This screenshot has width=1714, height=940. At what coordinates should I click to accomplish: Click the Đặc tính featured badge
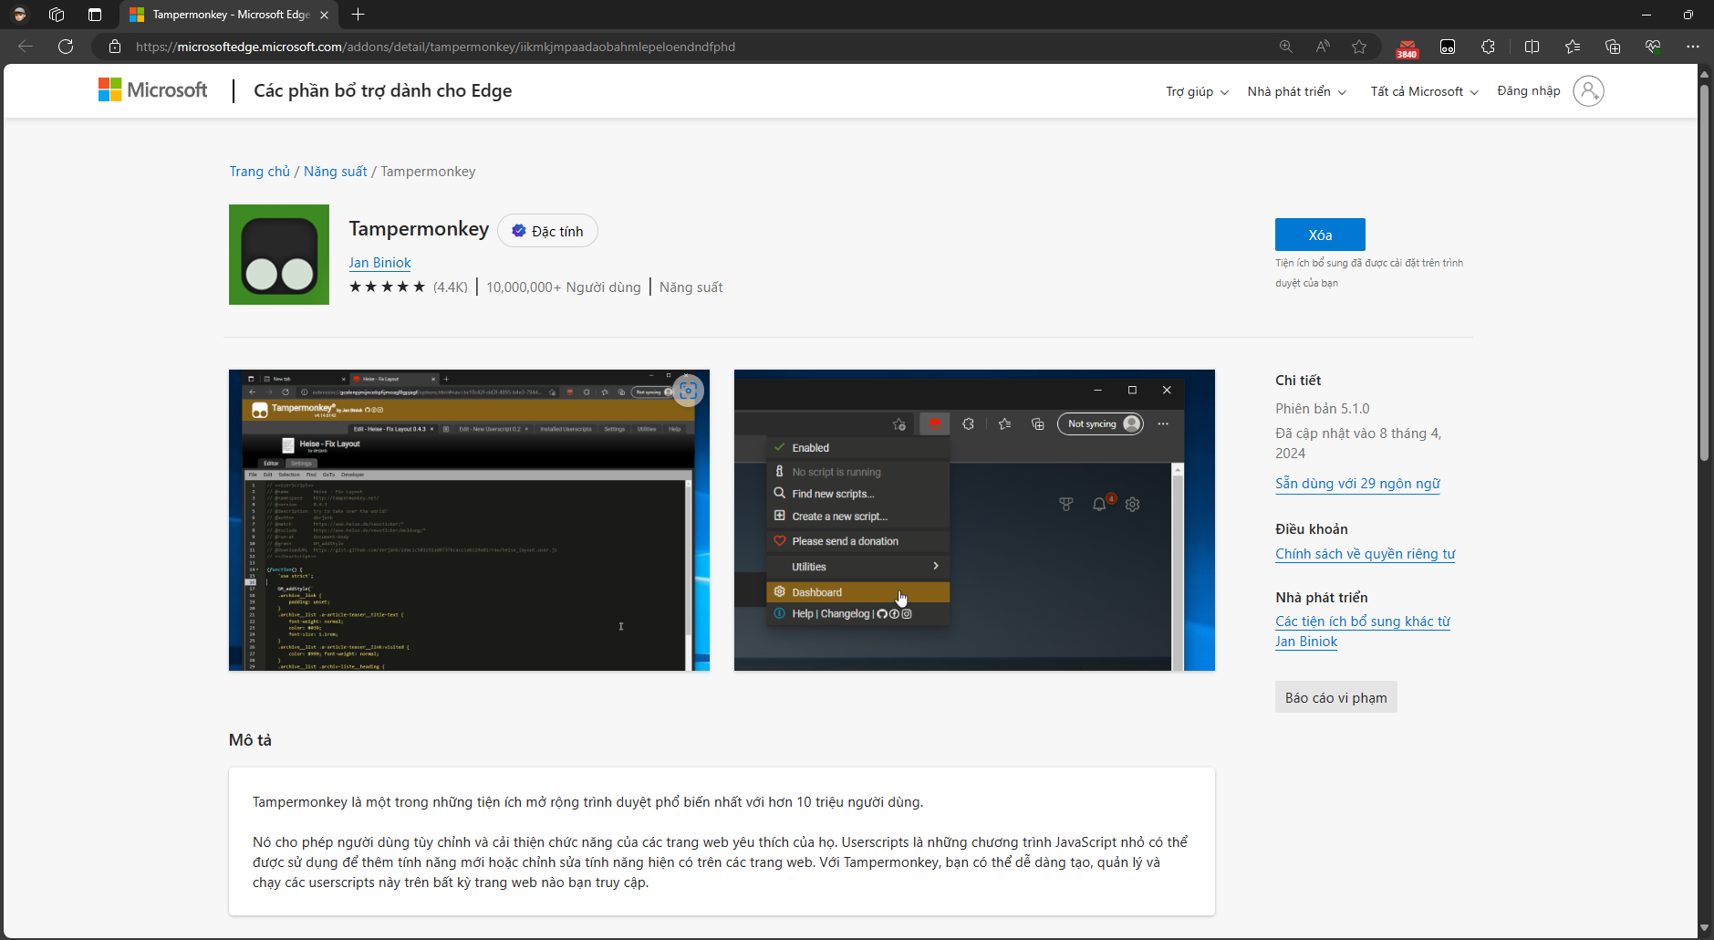pos(547,231)
